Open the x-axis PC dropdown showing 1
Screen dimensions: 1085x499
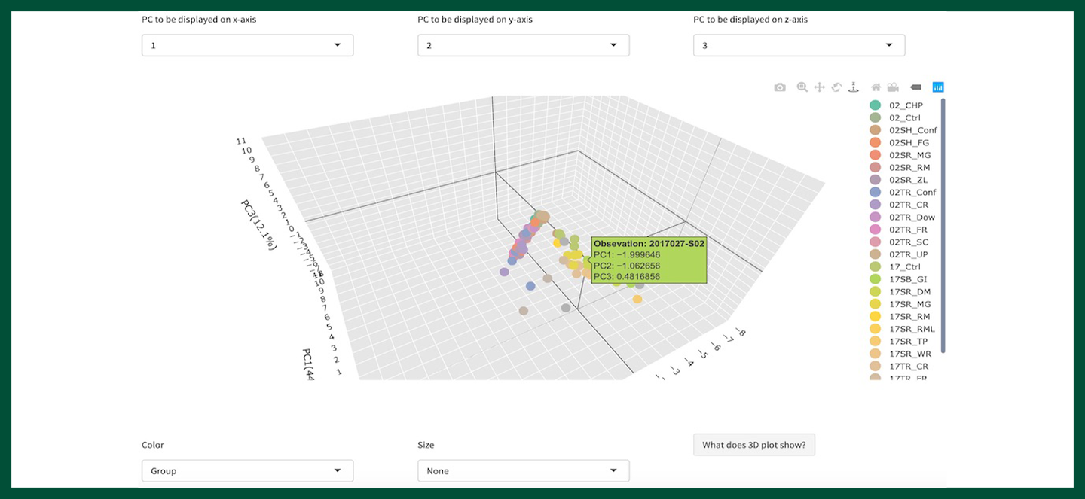247,45
